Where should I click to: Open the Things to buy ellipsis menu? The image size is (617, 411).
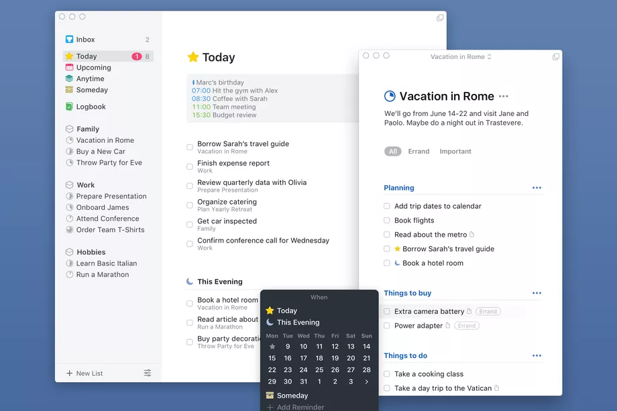click(537, 293)
